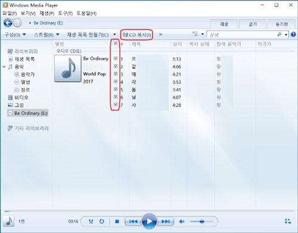Open the 구성(O) dropdown
This screenshot has width=298, height=233.
15,35
